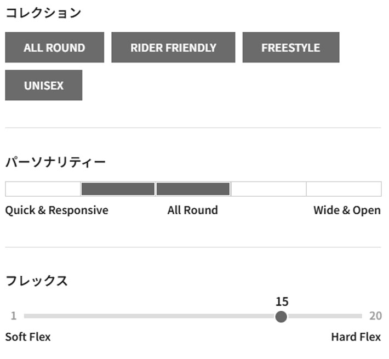389x359 pixels.
Task: Choose the UNISEX collection button
Action: (x=44, y=86)
